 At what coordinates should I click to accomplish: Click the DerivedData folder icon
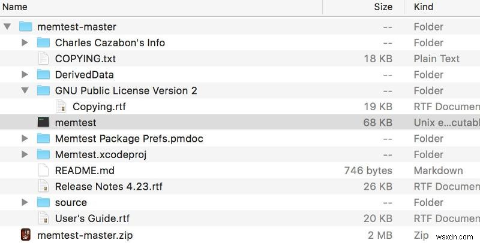click(x=43, y=74)
